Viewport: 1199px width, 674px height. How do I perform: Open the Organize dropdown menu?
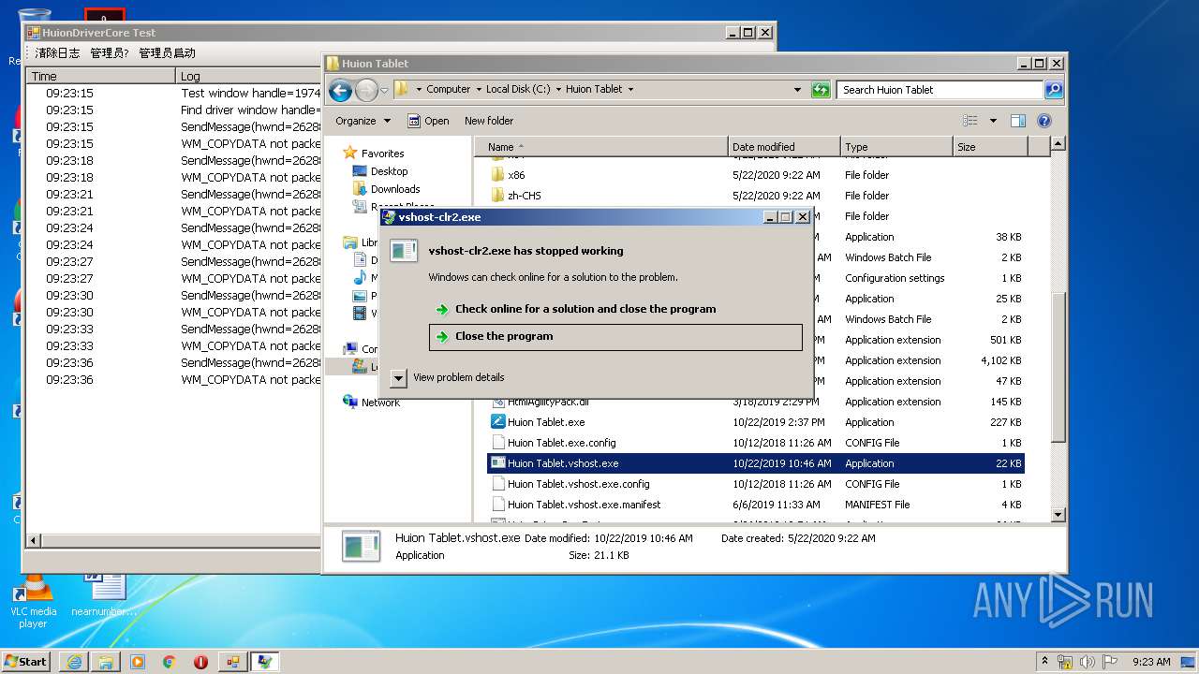pos(362,121)
